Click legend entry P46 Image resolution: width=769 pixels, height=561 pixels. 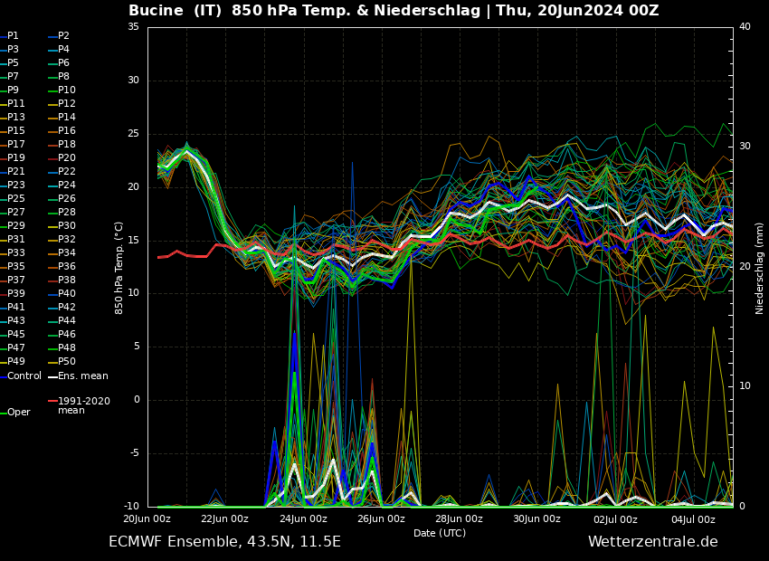pos(62,335)
